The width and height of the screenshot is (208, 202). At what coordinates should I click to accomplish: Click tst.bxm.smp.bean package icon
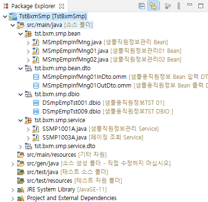point(28,34)
